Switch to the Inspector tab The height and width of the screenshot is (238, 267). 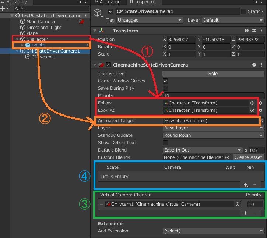[x=143, y=2]
